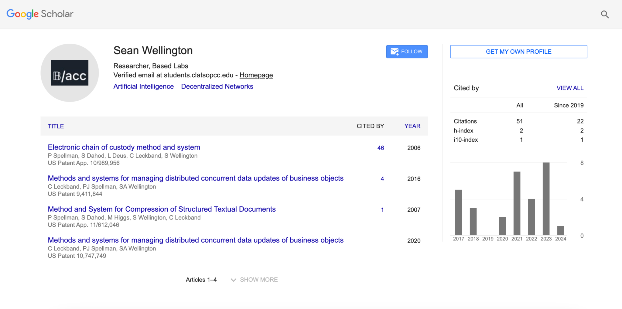The height and width of the screenshot is (309, 622).
Task: Click the B/acc profile picture
Action: pyautogui.click(x=70, y=73)
